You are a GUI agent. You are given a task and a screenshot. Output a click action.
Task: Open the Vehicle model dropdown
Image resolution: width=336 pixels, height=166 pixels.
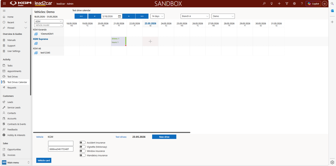pyautogui.click(x=49, y=25)
